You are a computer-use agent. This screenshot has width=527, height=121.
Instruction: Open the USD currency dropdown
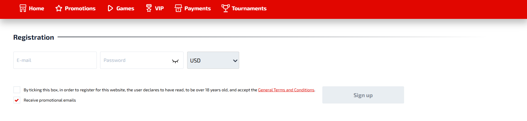coord(213,60)
